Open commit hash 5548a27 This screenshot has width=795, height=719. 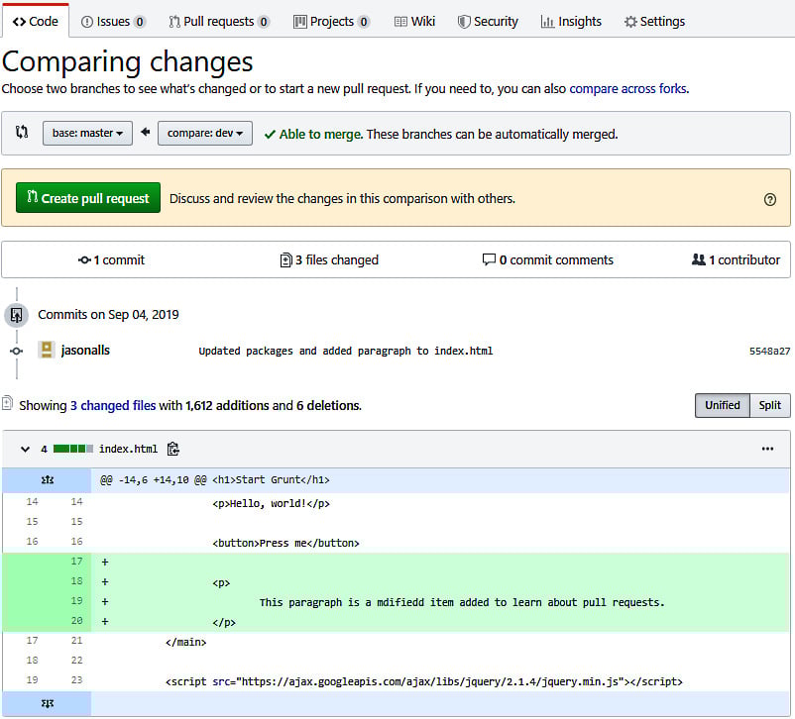click(769, 351)
